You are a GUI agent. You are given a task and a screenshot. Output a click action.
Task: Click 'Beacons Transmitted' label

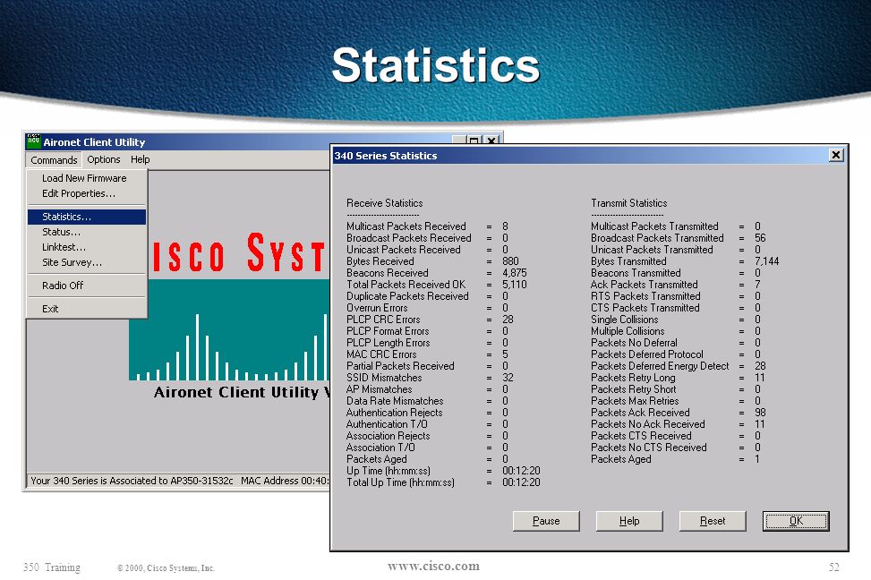click(x=636, y=273)
